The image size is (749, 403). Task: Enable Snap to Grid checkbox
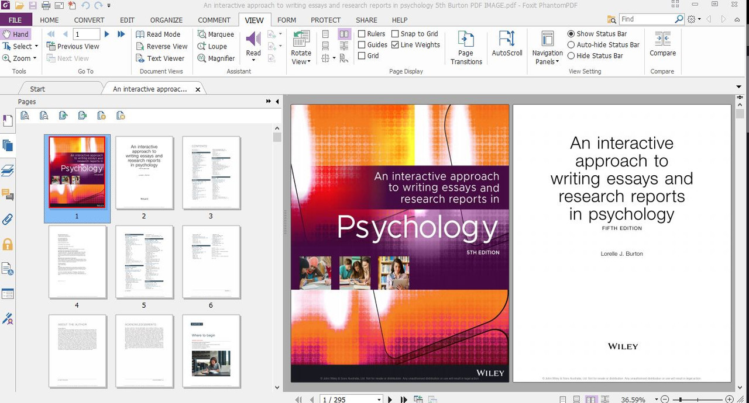click(395, 34)
